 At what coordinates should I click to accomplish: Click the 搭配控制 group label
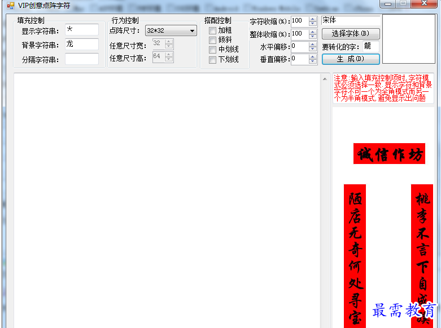coord(218,20)
